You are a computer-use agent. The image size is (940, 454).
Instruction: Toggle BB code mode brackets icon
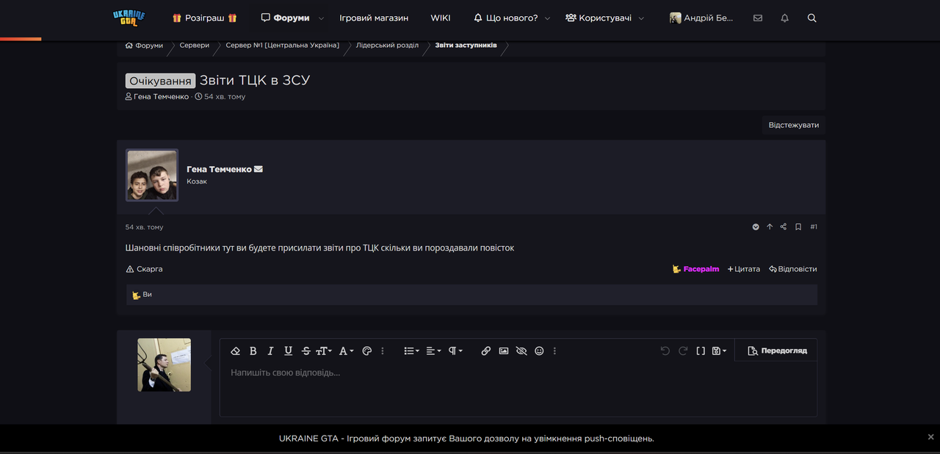click(701, 351)
